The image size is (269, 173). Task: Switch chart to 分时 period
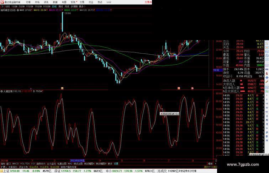(x=7, y=6)
